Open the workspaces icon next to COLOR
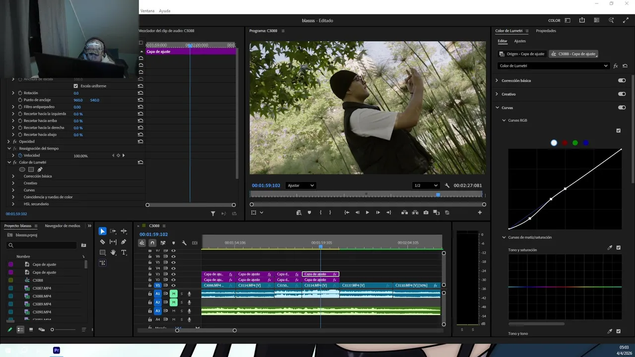Viewport: 635px width, 357px height. pyautogui.click(x=568, y=20)
